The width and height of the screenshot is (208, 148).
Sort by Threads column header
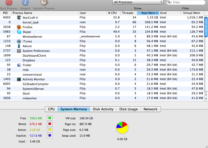(x=129, y=13)
